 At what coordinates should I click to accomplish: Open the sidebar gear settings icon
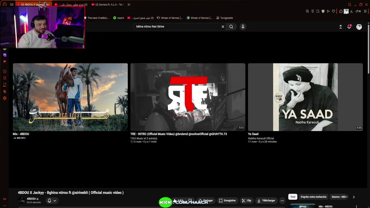5,98
